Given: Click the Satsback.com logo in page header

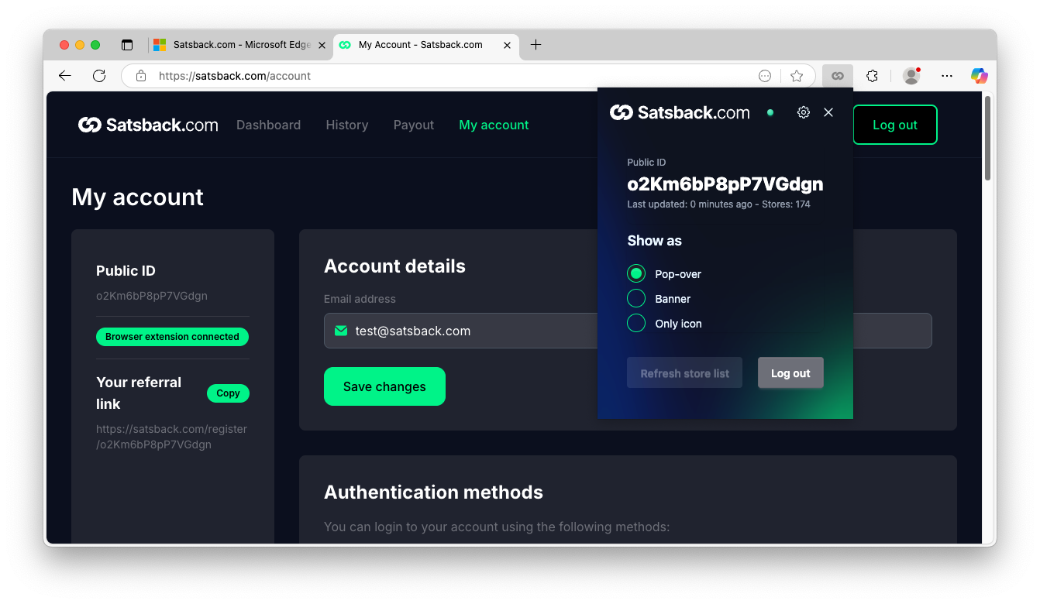Looking at the screenshot, I should (x=148, y=125).
